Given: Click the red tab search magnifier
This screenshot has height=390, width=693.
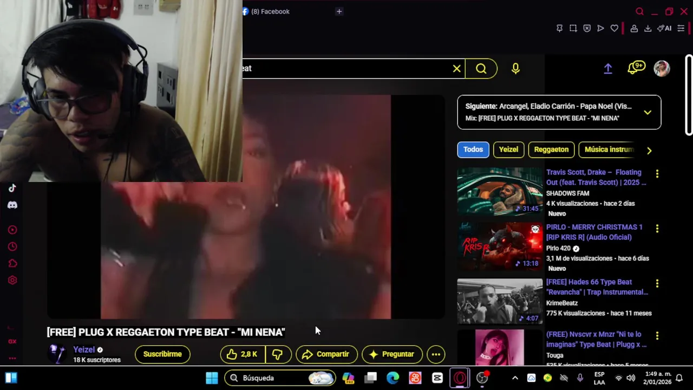Looking at the screenshot, I should click(640, 11).
